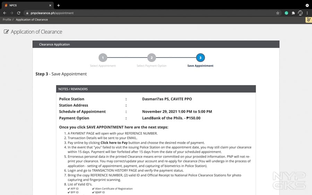Go to the Application of Clearance breadcrumb

pyautogui.click(x=32, y=20)
